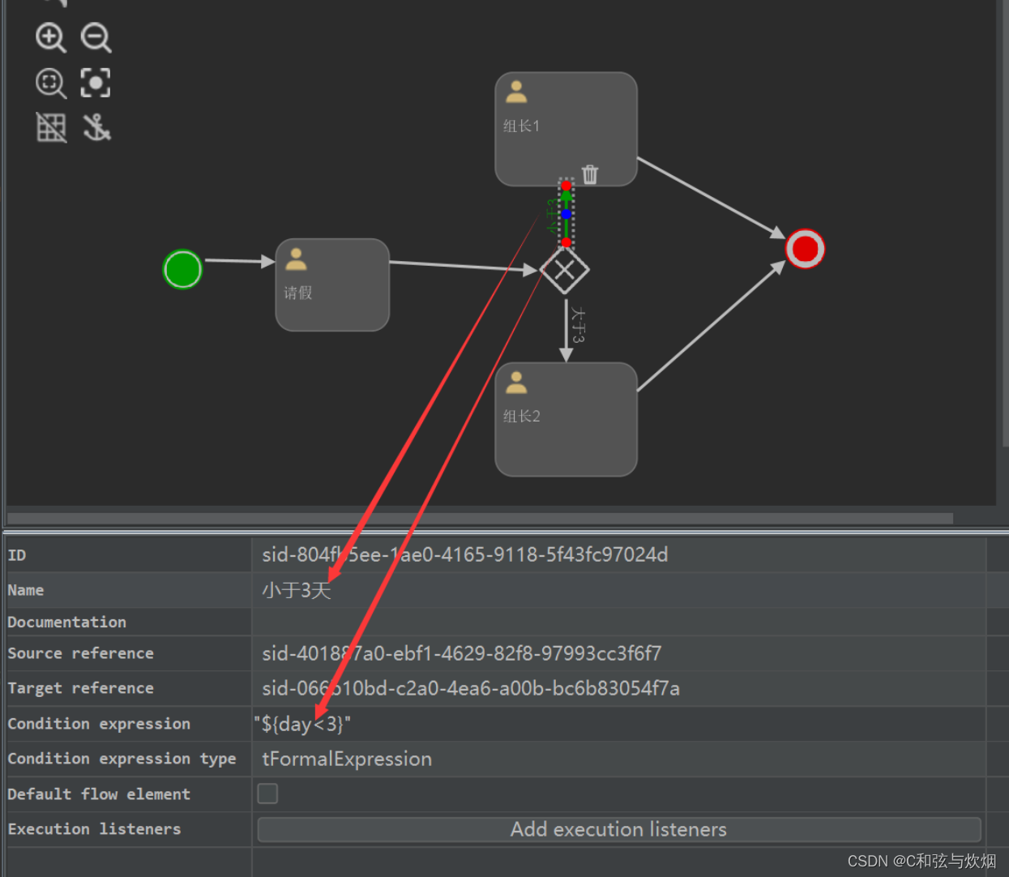This screenshot has height=877, width=1009.
Task: Select the 请假 user task node
Action: pos(332,284)
